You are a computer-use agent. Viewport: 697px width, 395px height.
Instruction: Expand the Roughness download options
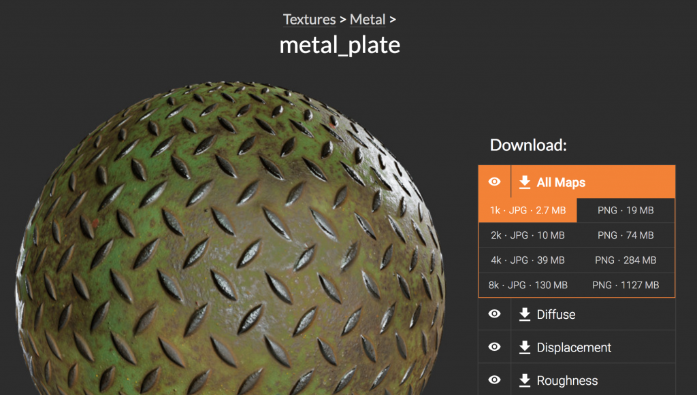tap(567, 380)
